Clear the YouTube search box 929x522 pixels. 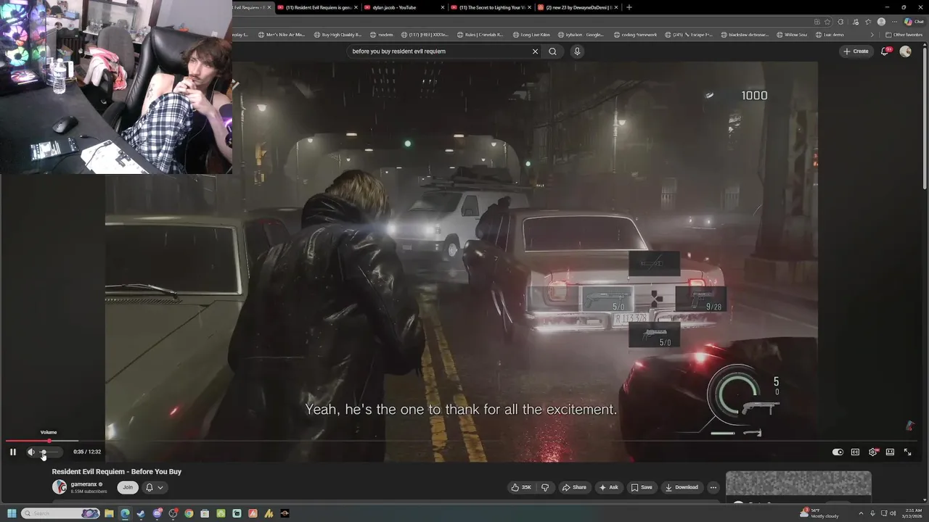[535, 51]
